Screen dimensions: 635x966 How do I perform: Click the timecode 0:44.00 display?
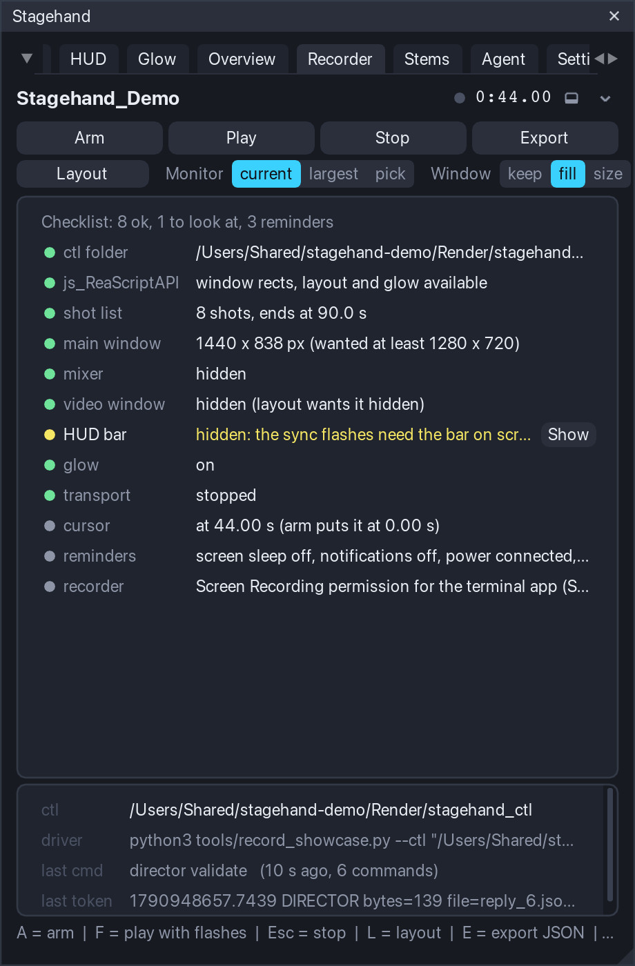[514, 97]
